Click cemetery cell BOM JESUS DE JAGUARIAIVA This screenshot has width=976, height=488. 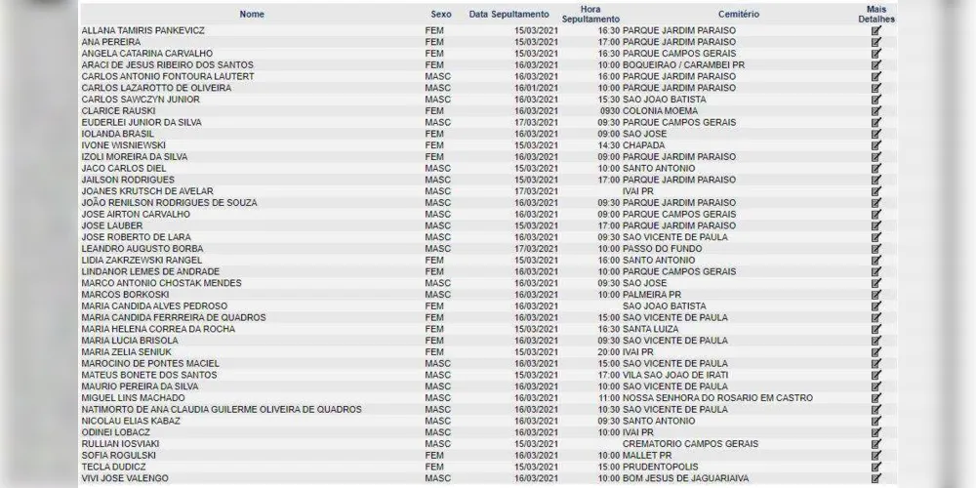(685, 478)
